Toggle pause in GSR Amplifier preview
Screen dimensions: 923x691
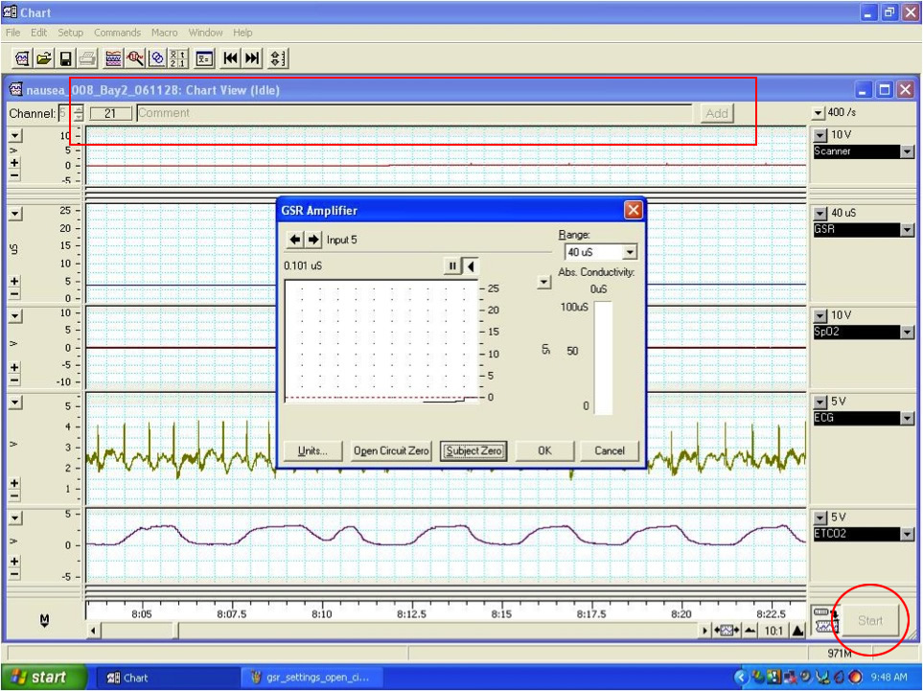click(452, 266)
